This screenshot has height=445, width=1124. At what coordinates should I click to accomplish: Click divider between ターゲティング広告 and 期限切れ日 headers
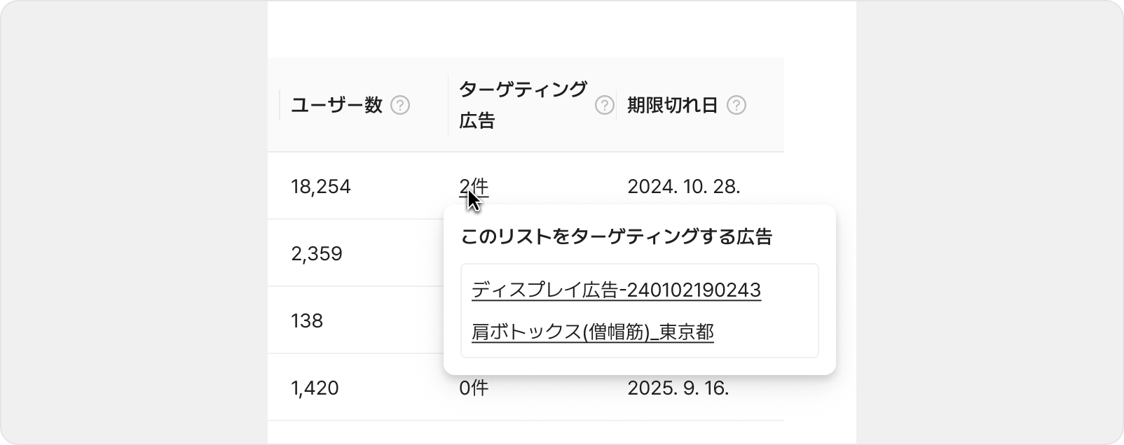coord(616,105)
